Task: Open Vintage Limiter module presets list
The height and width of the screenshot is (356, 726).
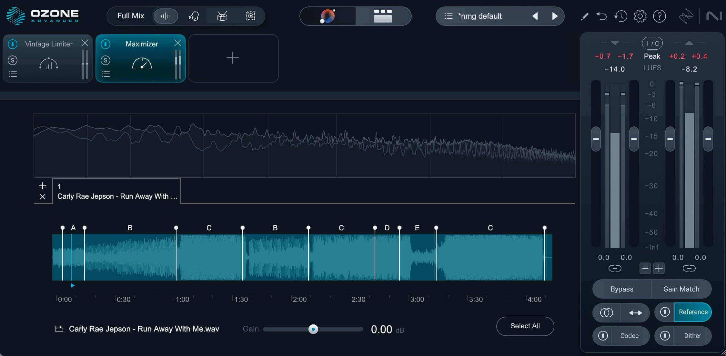Action: pyautogui.click(x=13, y=74)
